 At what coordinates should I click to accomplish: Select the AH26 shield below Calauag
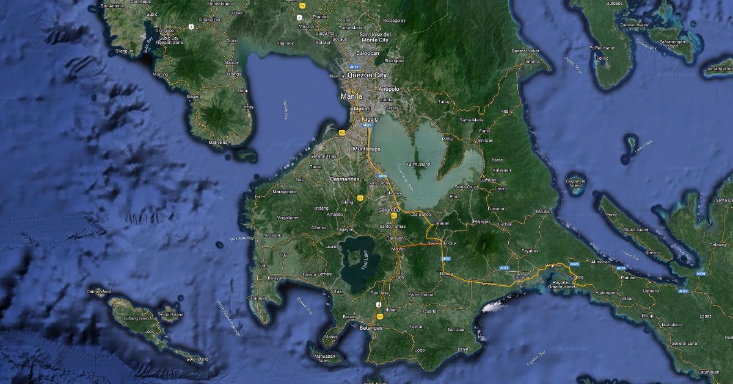pyautogui.click(x=701, y=274)
